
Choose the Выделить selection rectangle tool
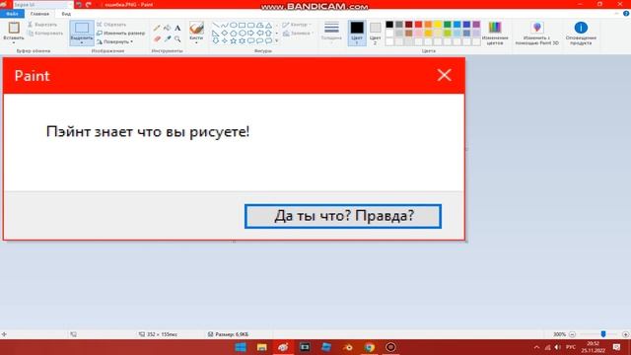82,29
